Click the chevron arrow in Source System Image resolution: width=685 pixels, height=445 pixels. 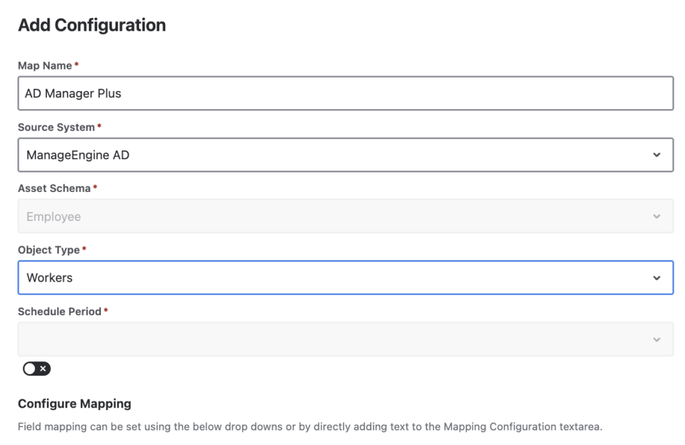(656, 155)
